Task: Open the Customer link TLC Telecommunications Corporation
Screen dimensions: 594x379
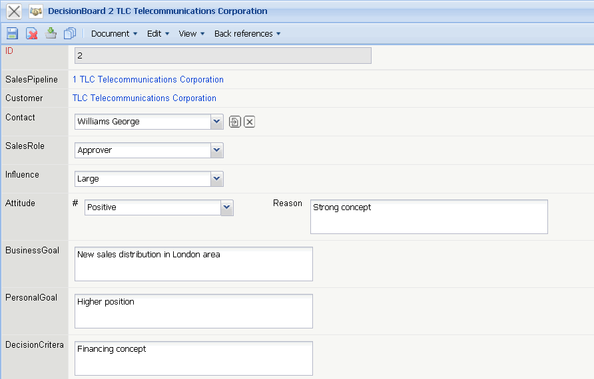Action: point(145,98)
